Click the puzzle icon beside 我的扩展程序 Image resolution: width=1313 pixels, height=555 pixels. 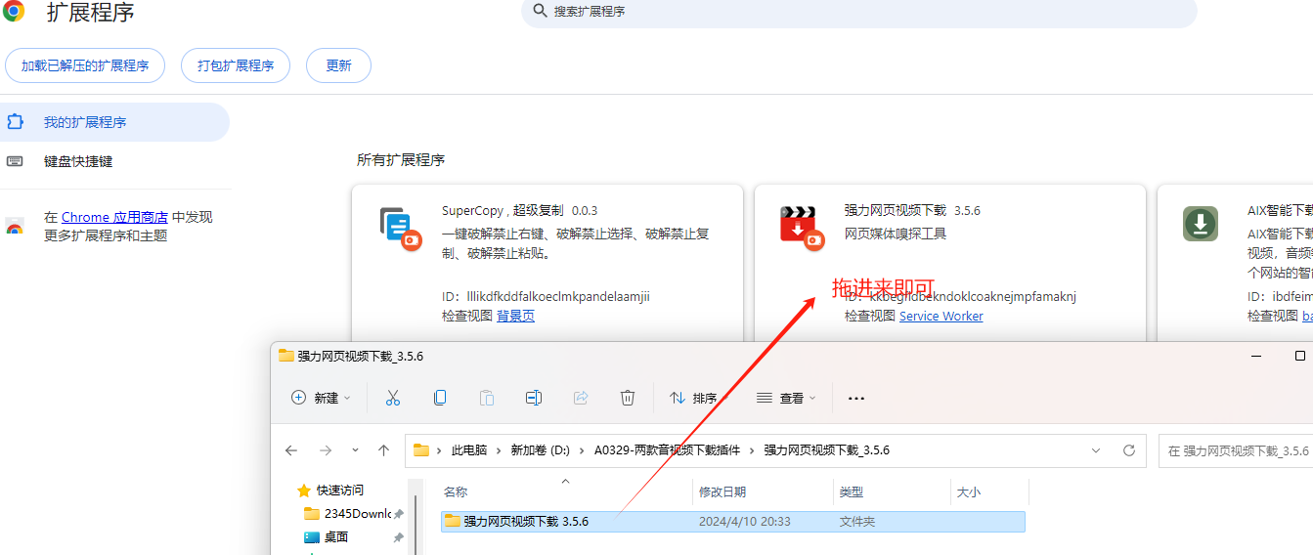15,122
